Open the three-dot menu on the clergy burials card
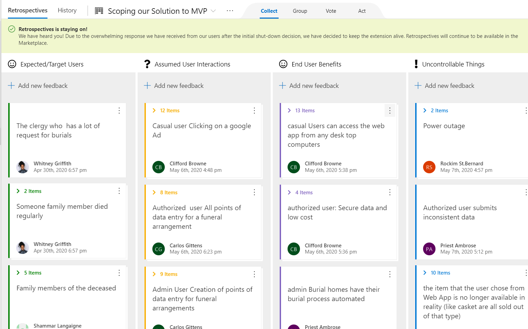The width and height of the screenshot is (528, 329). click(x=119, y=111)
